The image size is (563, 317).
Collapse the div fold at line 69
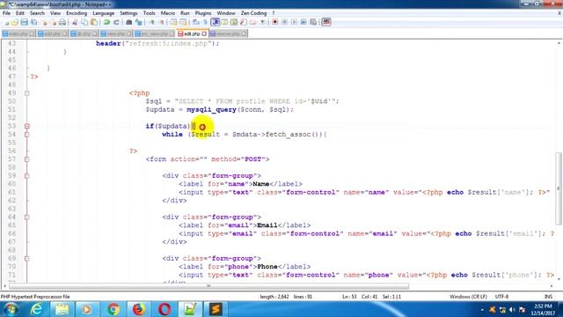27,258
